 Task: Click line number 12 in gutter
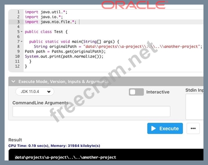point(17,66)
